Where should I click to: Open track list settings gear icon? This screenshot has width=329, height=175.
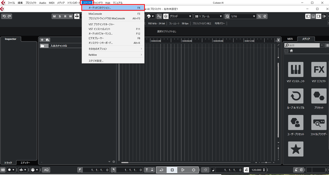coord(114,162)
